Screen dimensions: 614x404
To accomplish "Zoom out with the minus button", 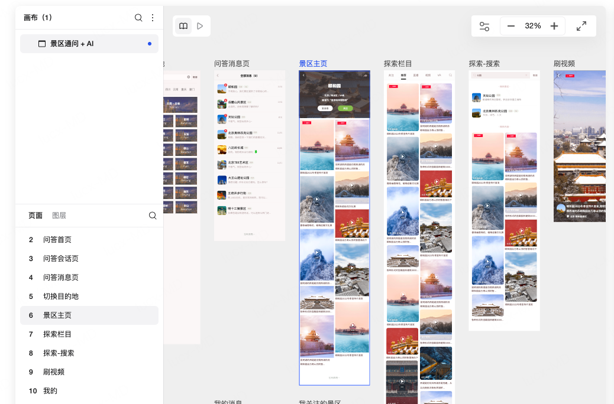I will [510, 26].
